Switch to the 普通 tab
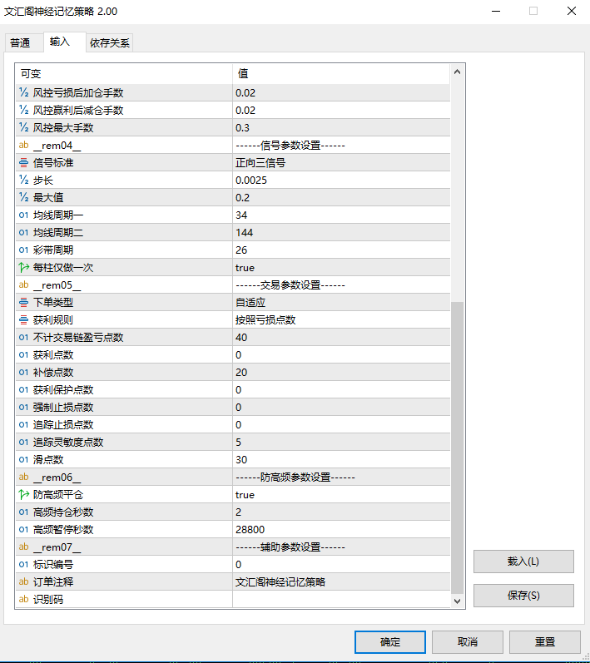 pyautogui.click(x=20, y=43)
